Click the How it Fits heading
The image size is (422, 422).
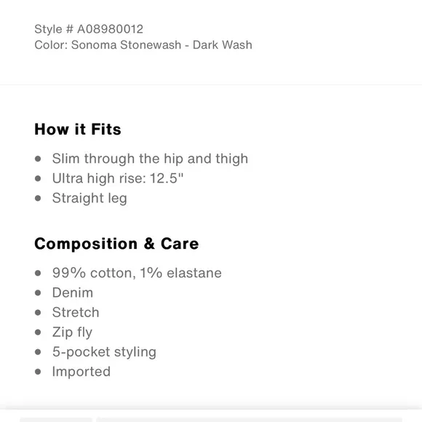[78, 130]
